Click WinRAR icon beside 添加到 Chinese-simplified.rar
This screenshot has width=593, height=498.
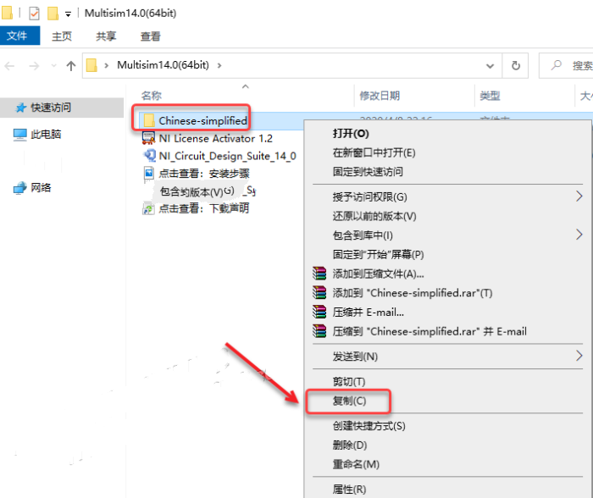point(319,292)
